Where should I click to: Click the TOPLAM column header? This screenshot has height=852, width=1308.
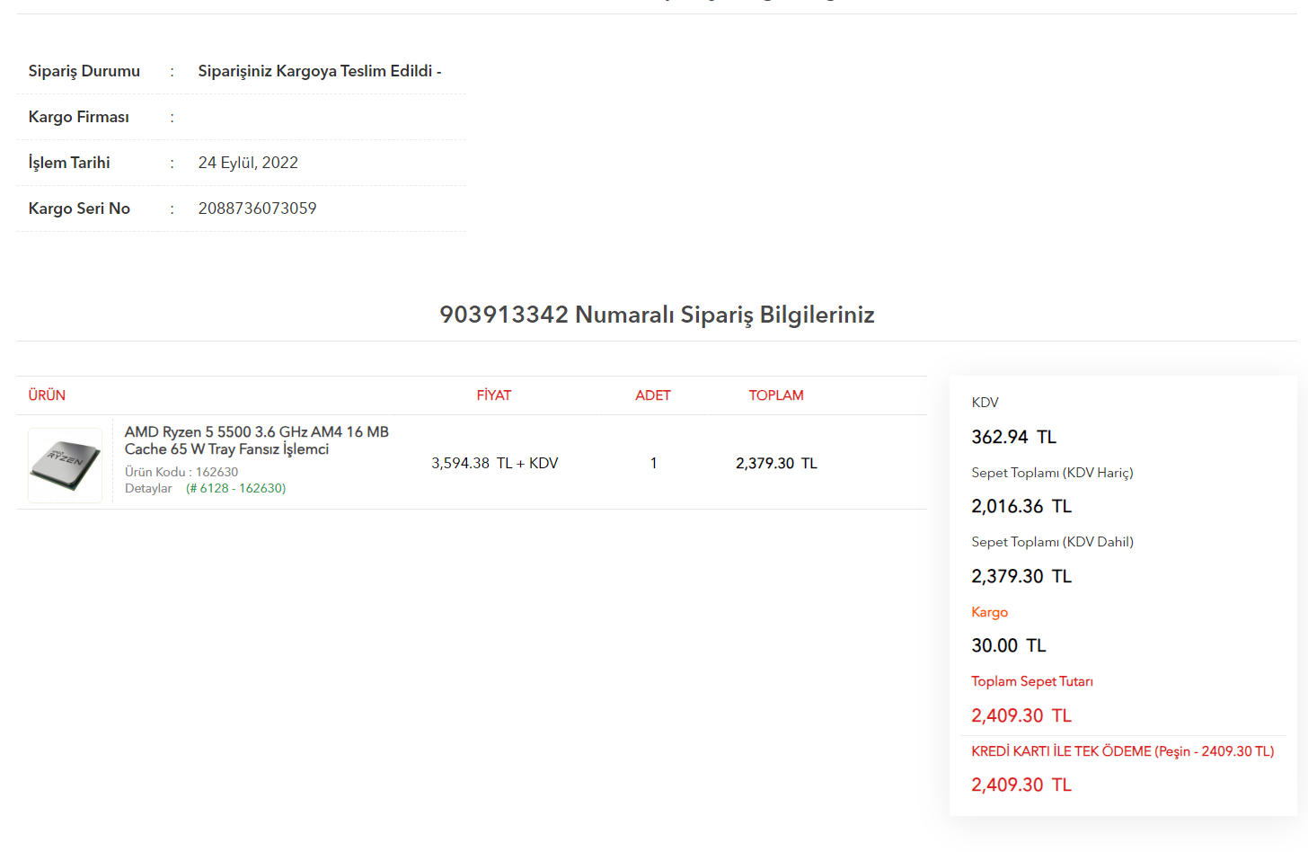[776, 395]
